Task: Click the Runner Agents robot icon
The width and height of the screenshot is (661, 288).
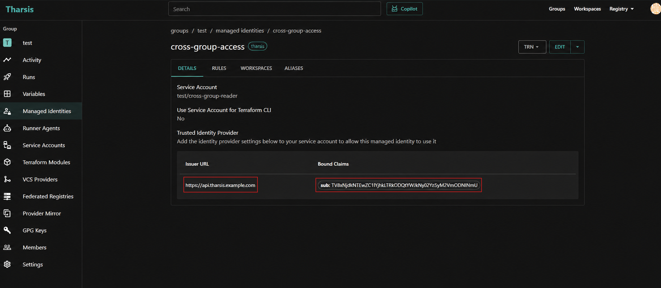Action: pyautogui.click(x=7, y=128)
